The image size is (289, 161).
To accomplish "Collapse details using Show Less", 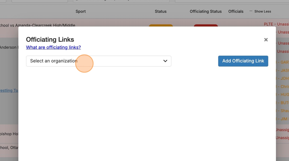I will pyautogui.click(x=262, y=11).
